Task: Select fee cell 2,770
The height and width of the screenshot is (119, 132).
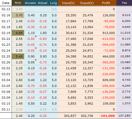Action: coord(126,92)
